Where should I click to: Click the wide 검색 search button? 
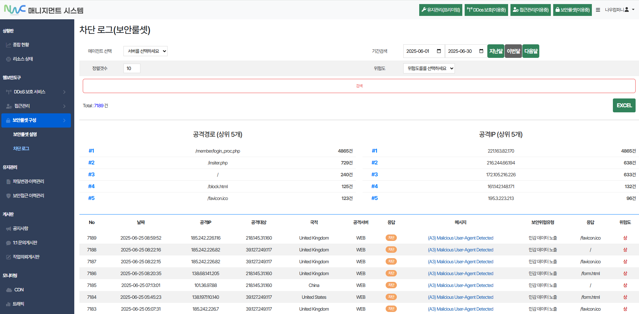click(359, 86)
